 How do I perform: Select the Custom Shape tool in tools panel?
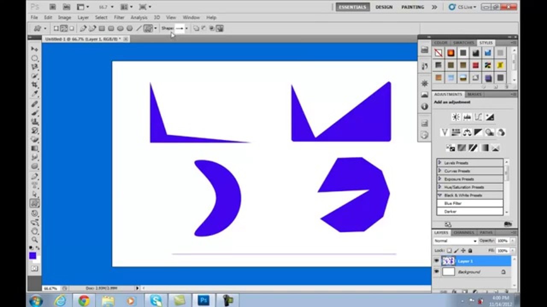coord(35,203)
